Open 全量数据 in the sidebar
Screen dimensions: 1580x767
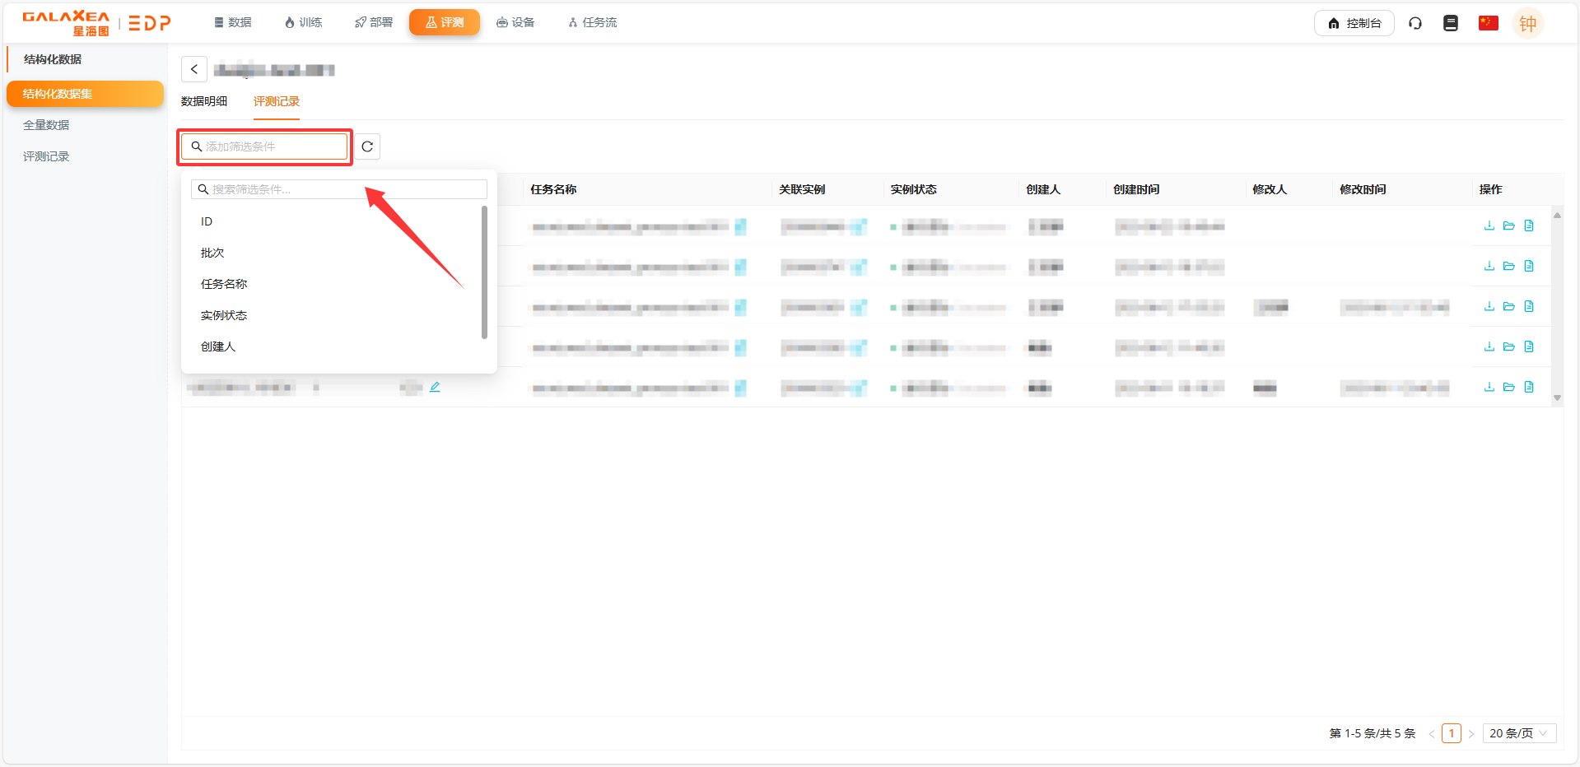pyautogui.click(x=46, y=125)
